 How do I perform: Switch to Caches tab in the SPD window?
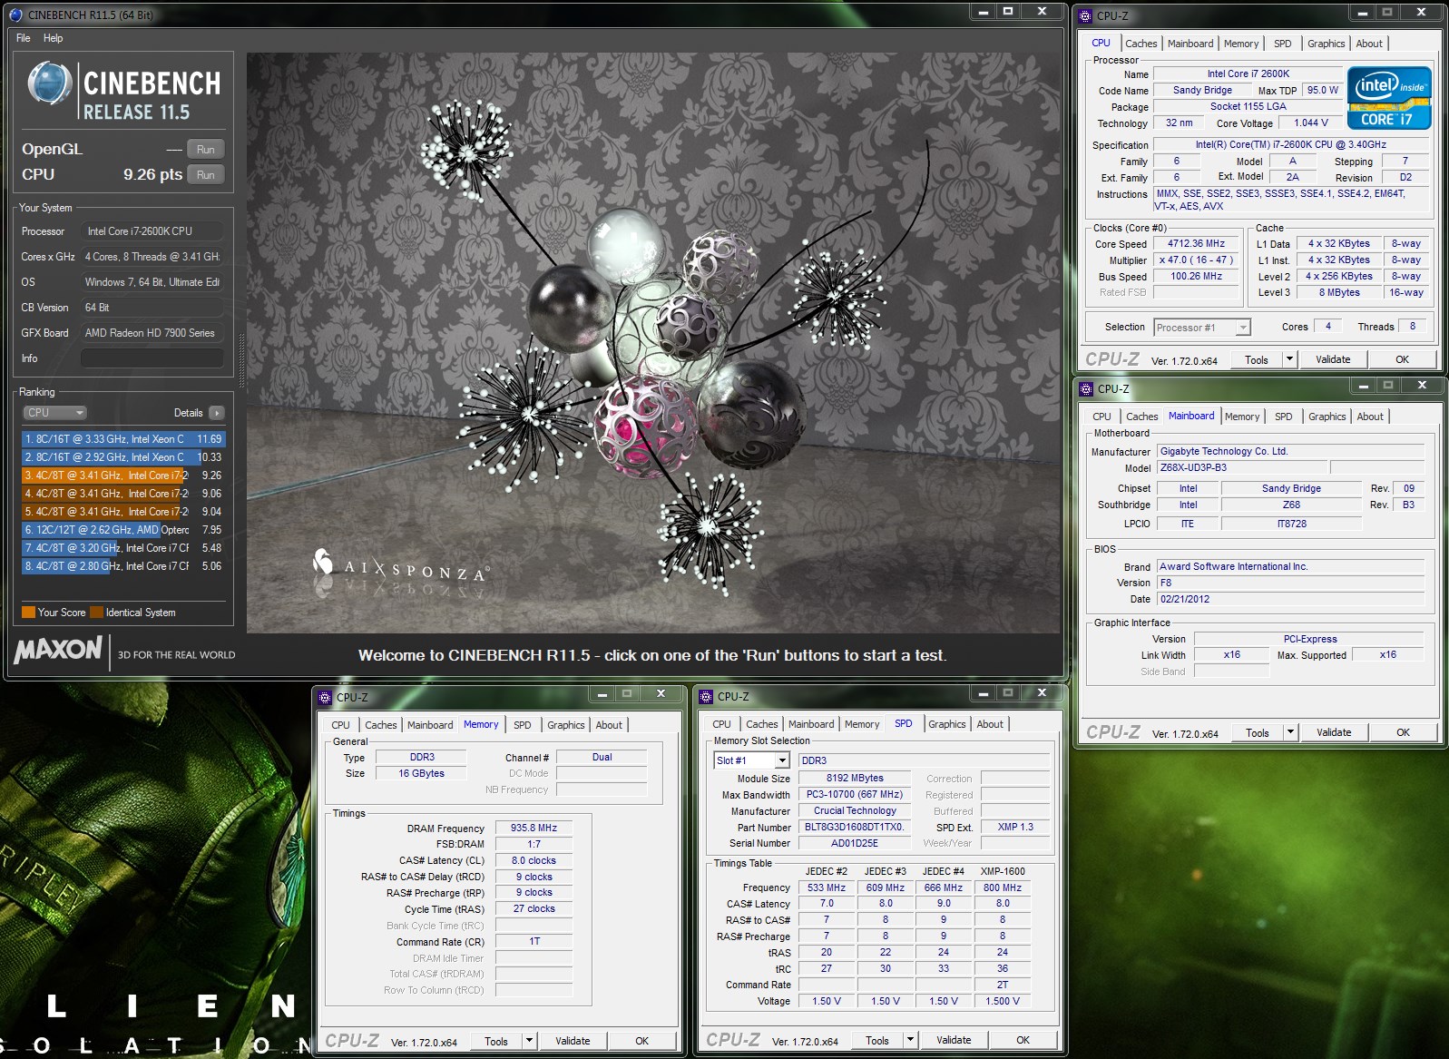(761, 724)
